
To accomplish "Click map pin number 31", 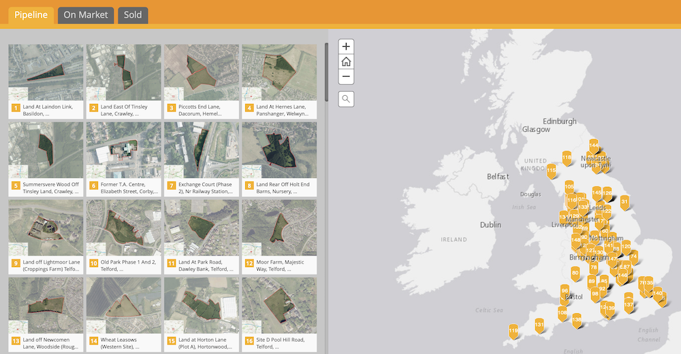I will [x=624, y=202].
